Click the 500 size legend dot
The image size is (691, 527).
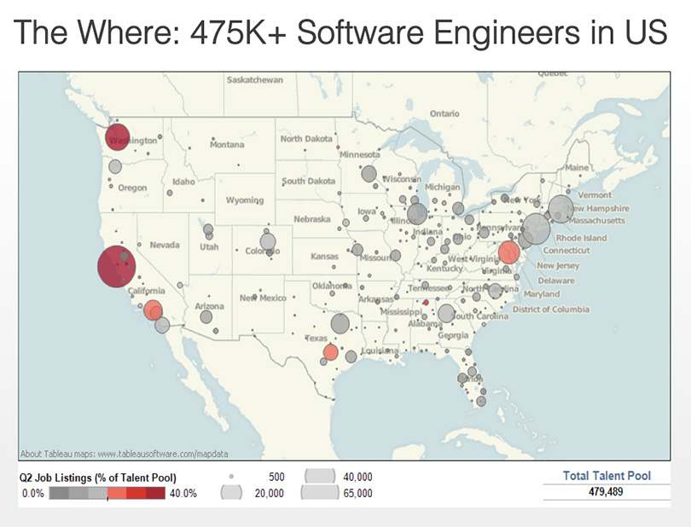tap(232, 475)
